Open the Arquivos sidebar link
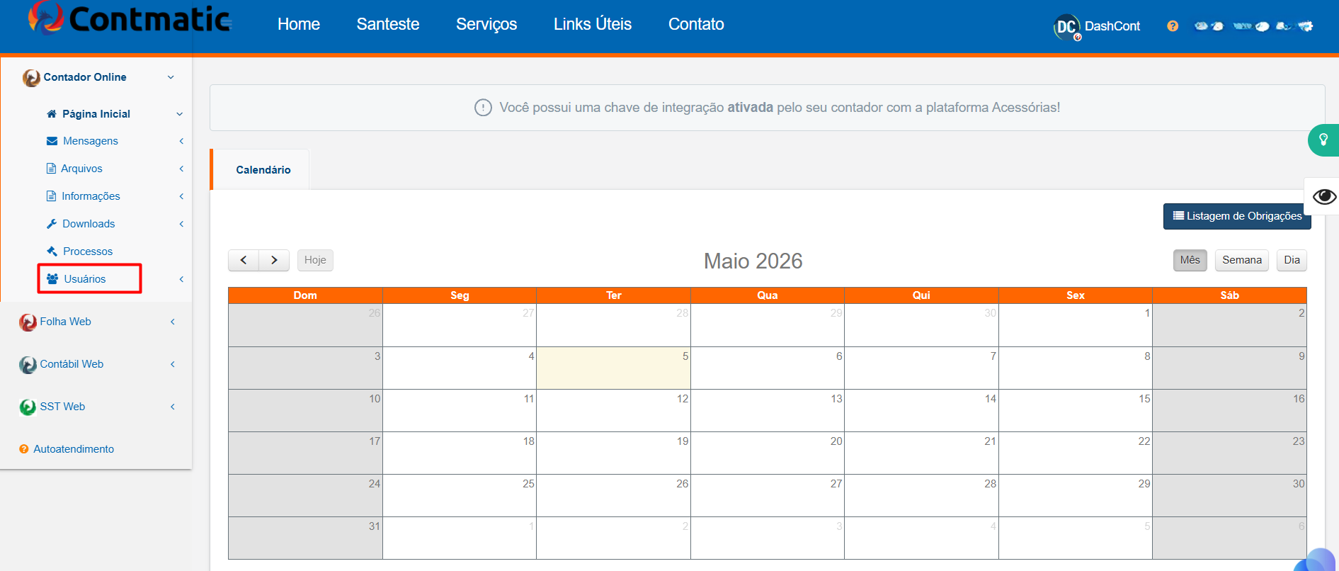Viewport: 1339px width, 571px height. point(81,169)
